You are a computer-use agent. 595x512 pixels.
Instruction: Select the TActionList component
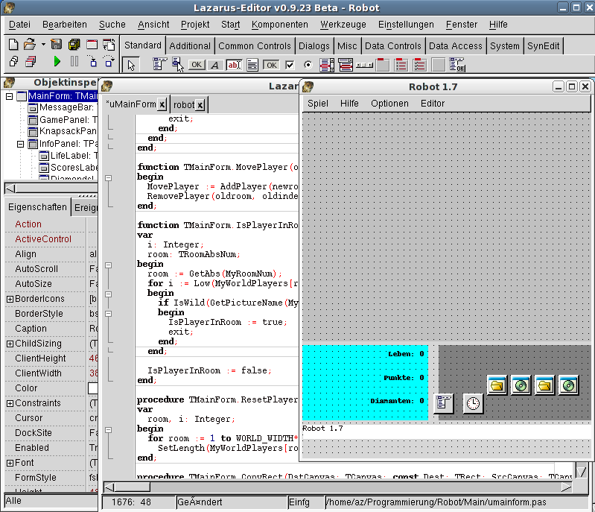456,65
